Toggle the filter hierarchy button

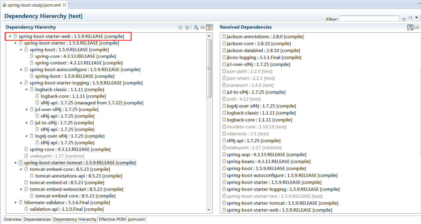point(209,28)
